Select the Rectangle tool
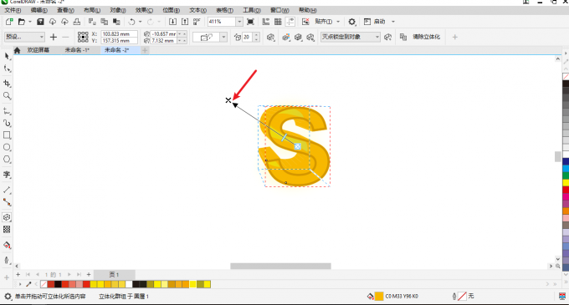This screenshot has width=569, height=305. [7, 135]
